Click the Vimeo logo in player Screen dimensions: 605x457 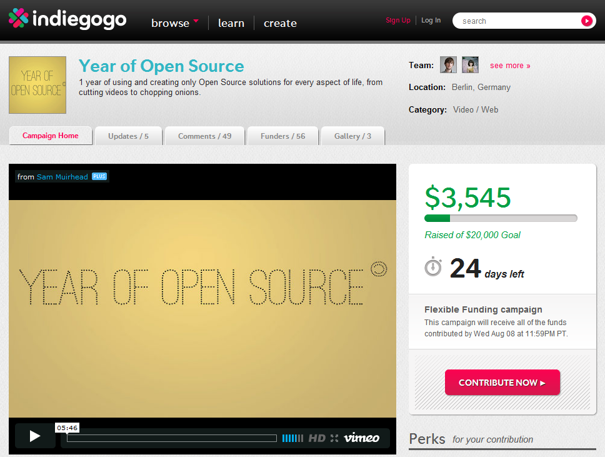click(361, 438)
